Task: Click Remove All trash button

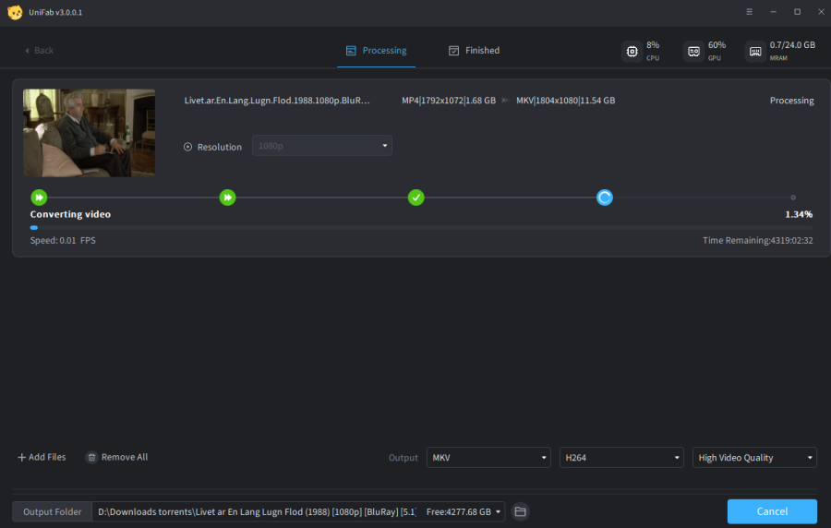Action: pyautogui.click(x=116, y=457)
